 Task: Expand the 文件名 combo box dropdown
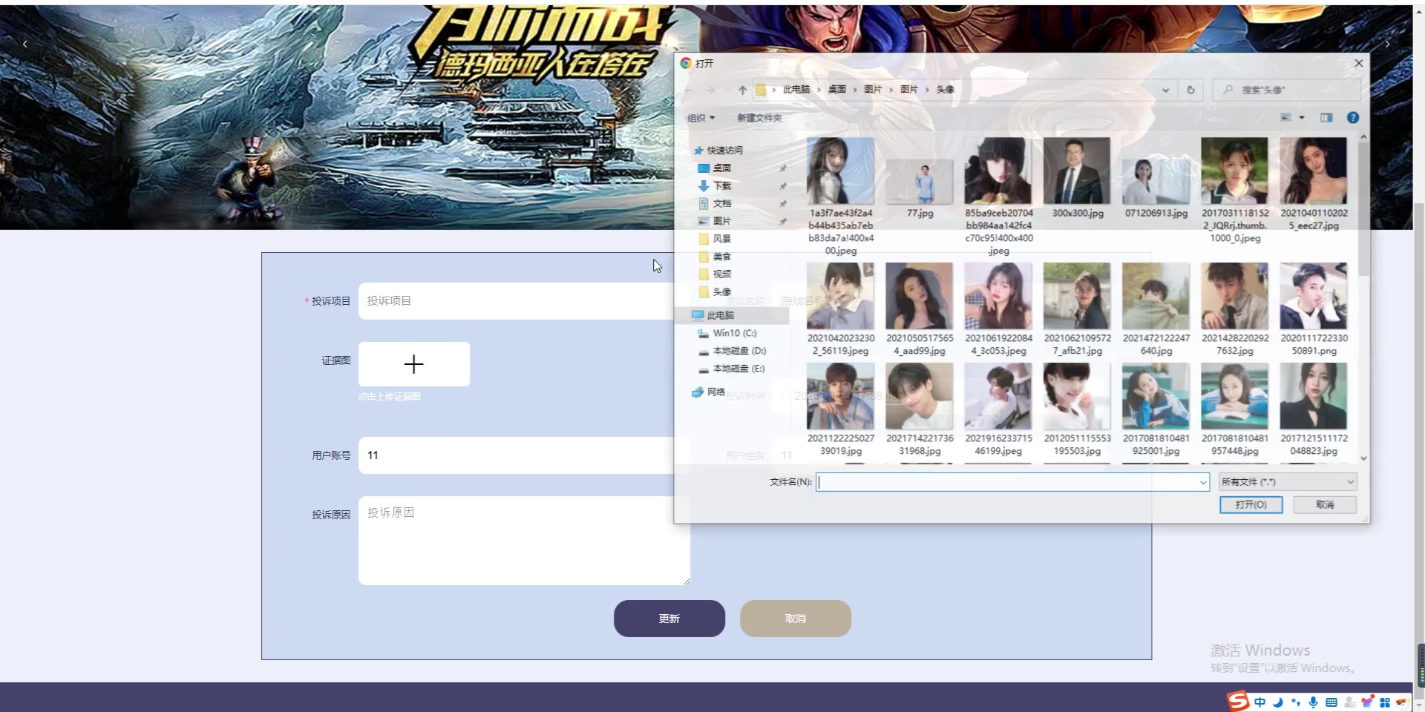tap(1203, 482)
